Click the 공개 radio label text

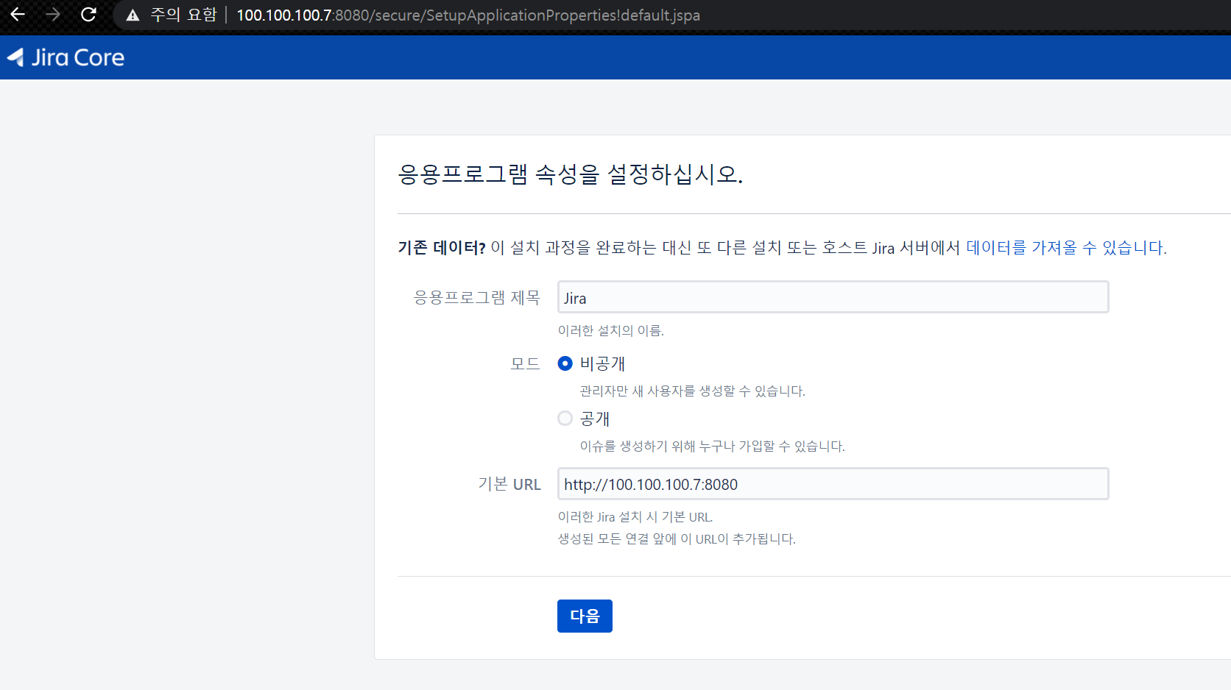pyautogui.click(x=595, y=419)
